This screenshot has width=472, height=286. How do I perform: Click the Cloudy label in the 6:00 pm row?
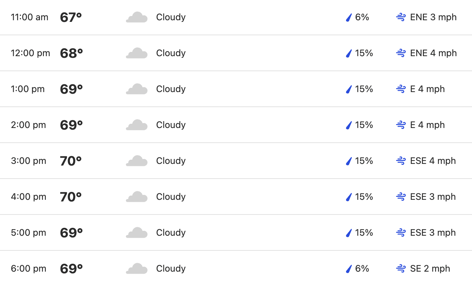tap(171, 269)
